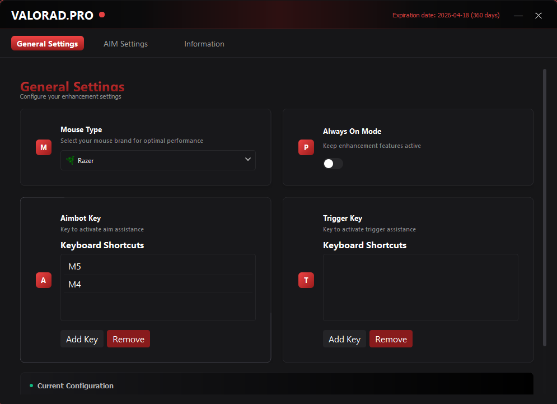Click the red P Always On badge
557x404 pixels.
click(x=306, y=147)
